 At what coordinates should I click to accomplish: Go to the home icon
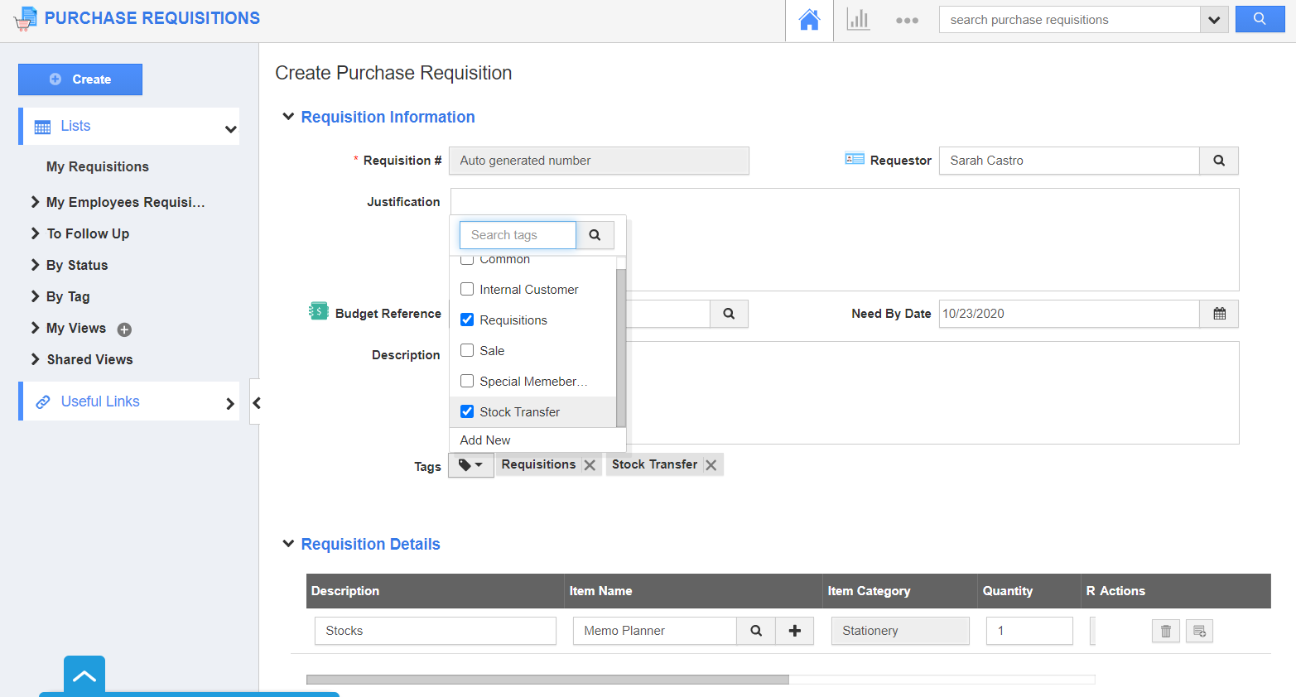(x=809, y=20)
